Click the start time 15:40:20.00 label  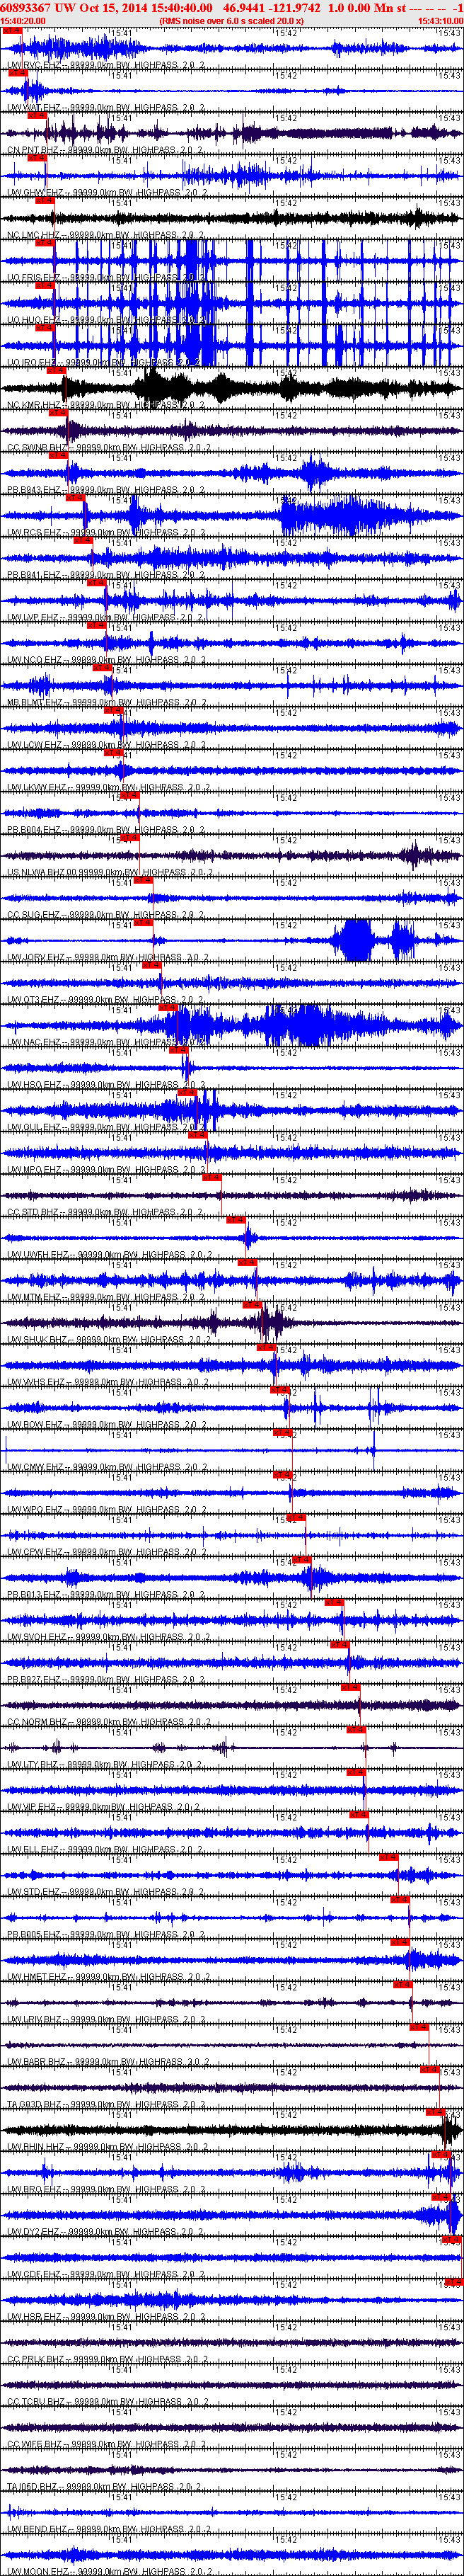coord(23,20)
